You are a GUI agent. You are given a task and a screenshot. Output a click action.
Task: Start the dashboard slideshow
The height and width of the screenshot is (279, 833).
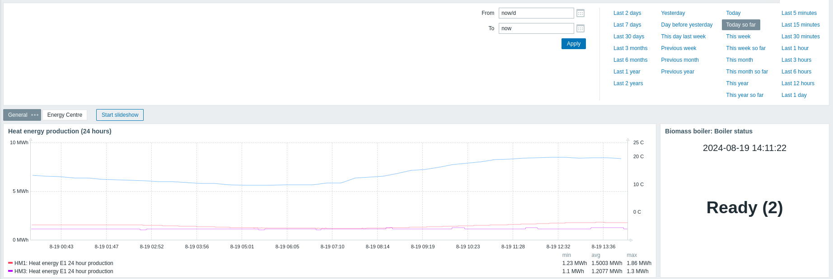click(120, 115)
